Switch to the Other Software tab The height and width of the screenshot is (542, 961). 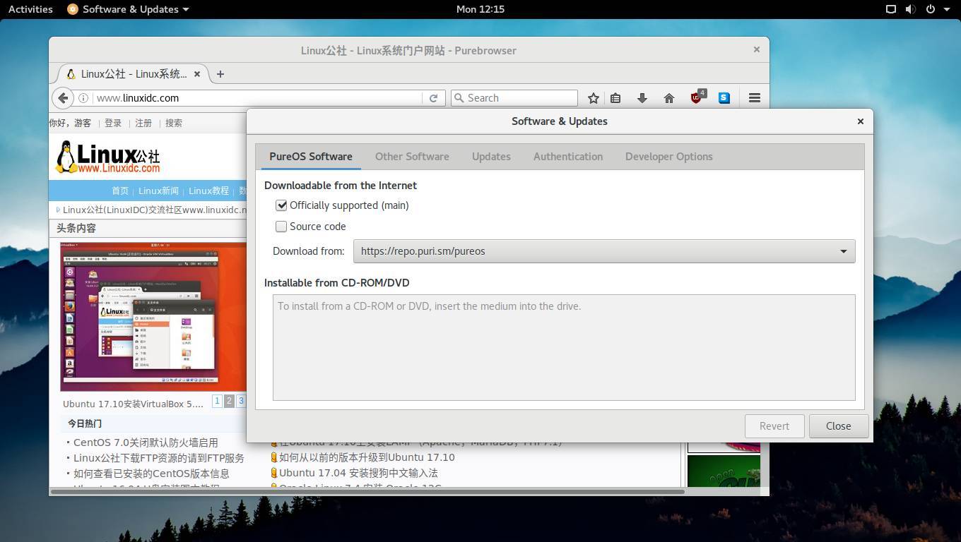click(x=412, y=157)
